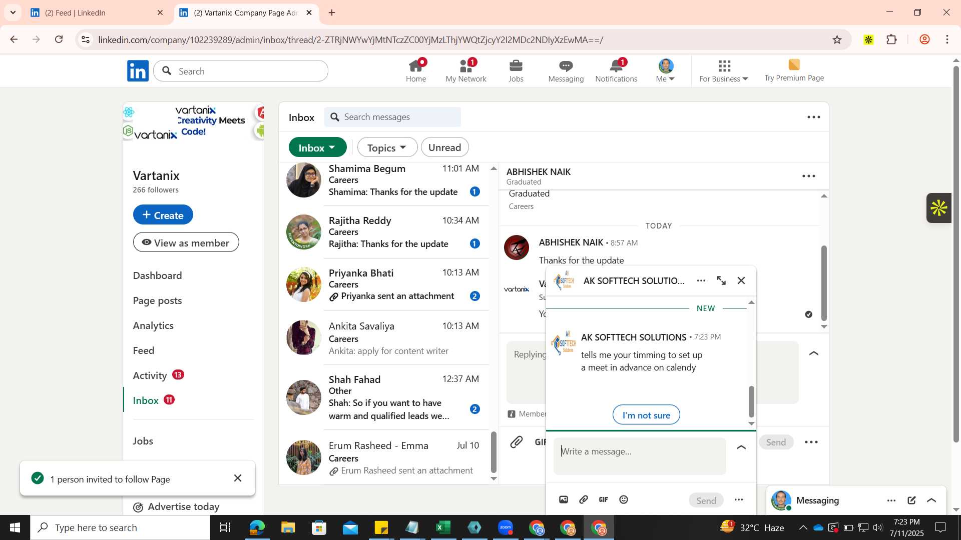Expand thread reply box chevron
961x540 pixels.
click(814, 353)
